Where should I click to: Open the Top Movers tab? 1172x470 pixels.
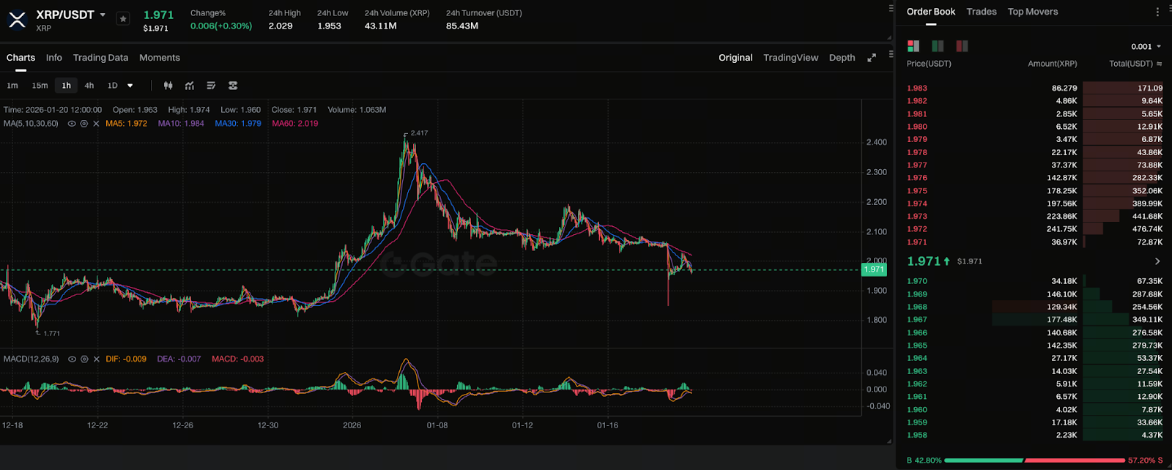coord(1033,12)
